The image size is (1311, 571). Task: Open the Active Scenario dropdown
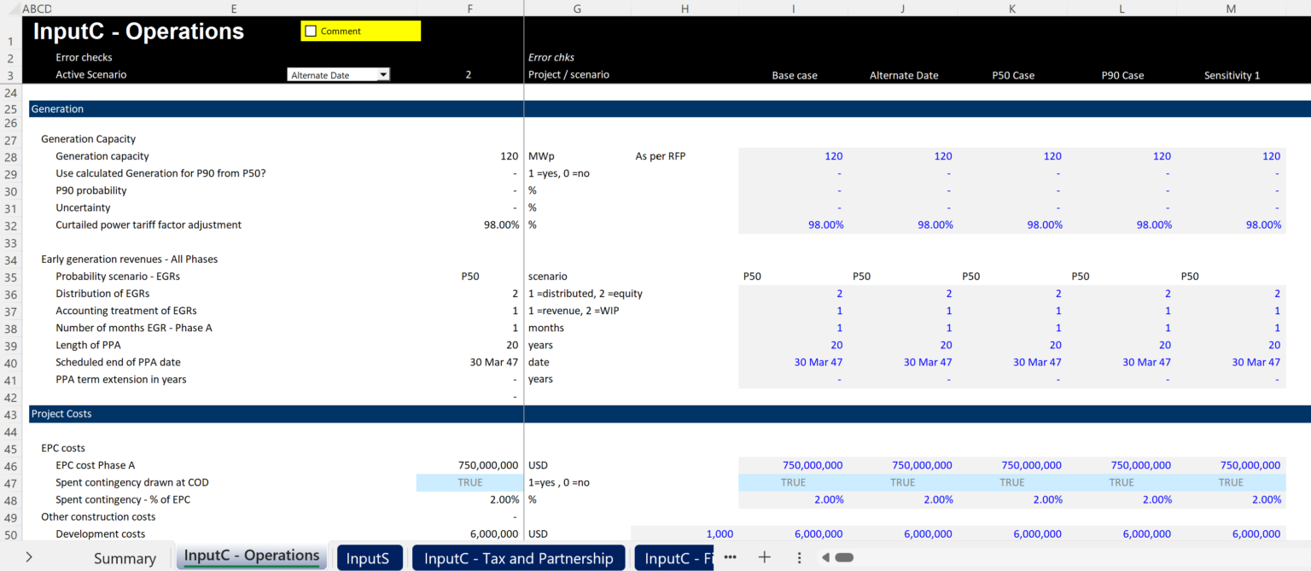tap(383, 75)
